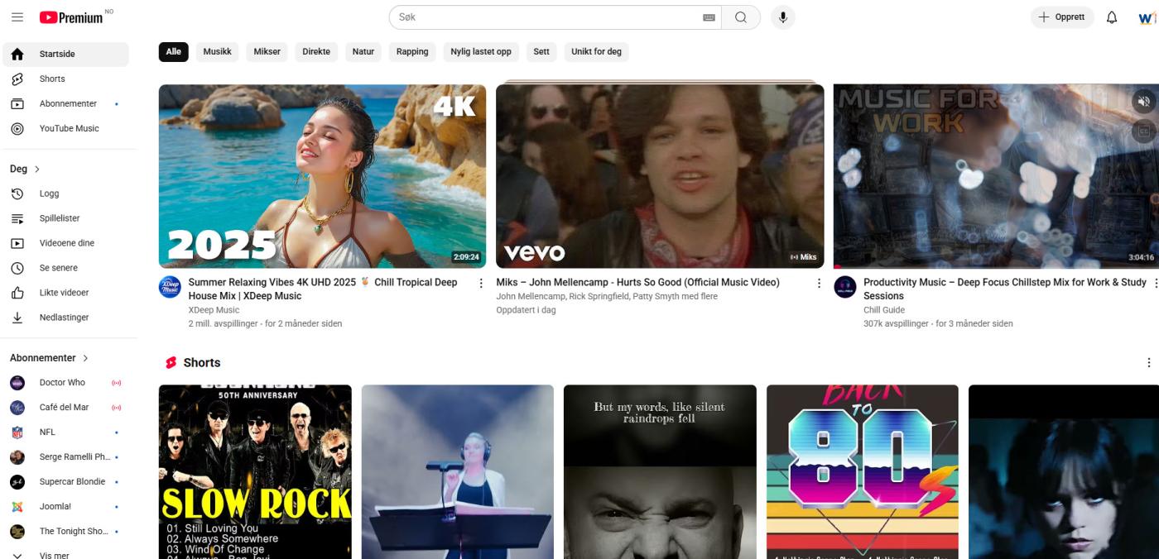Unmute the Productivity Music video preview
This screenshot has height=559, width=1159.
1143,100
